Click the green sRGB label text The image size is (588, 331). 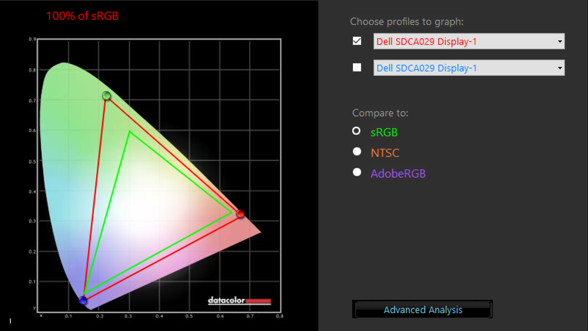pos(384,132)
